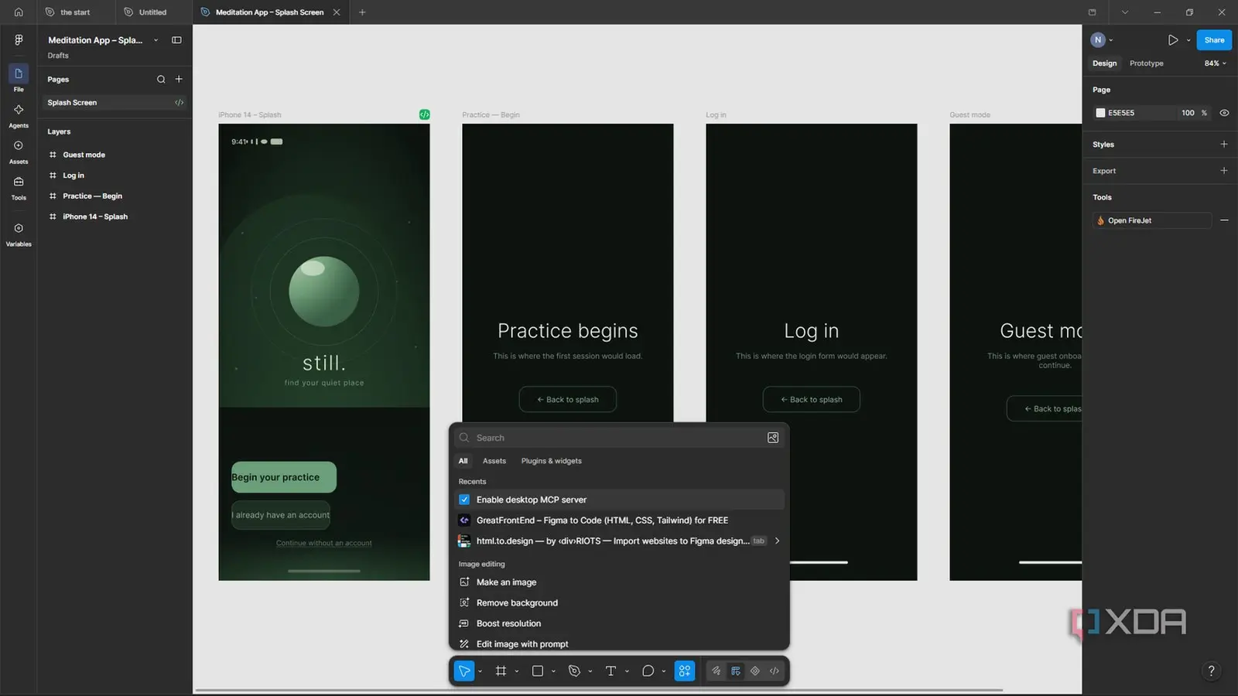Click the page opacity value 100
1238x696 pixels.
[x=1188, y=113]
